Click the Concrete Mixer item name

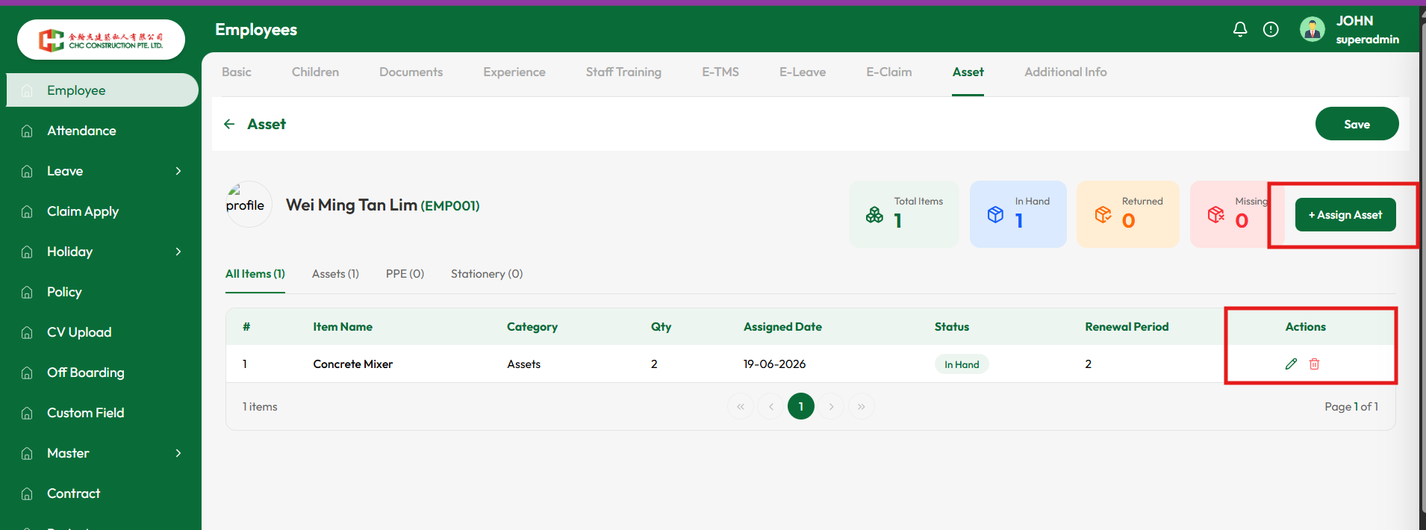point(353,364)
